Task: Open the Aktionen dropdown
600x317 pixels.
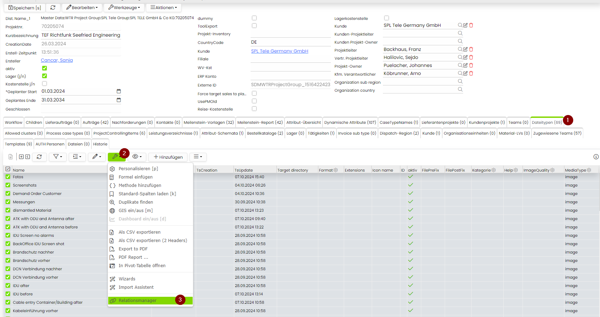Action: click(164, 7)
